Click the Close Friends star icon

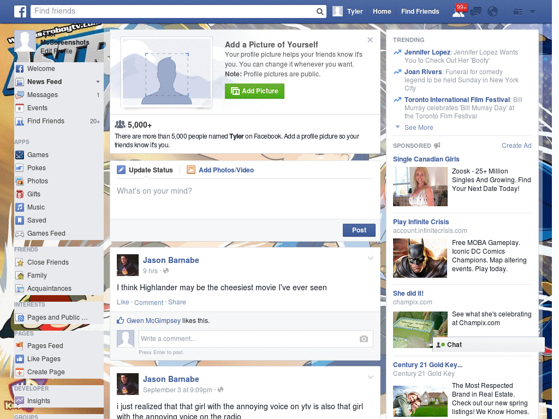20,262
